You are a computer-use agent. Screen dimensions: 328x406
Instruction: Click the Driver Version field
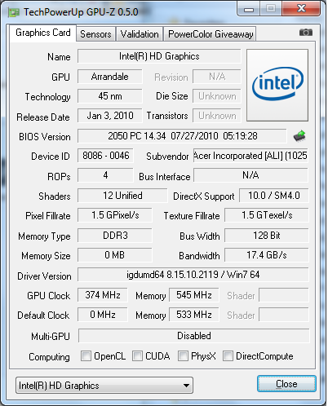[x=193, y=275]
